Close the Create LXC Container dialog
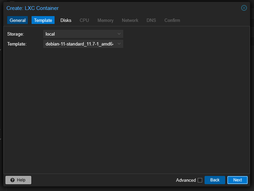This screenshot has width=254, height=191. pyautogui.click(x=244, y=8)
